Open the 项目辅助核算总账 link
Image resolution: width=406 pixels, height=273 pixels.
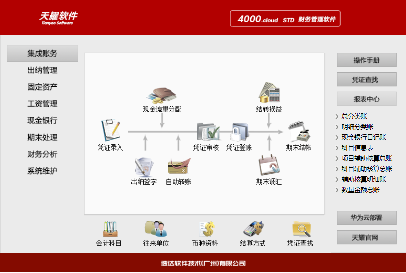click(x=367, y=158)
